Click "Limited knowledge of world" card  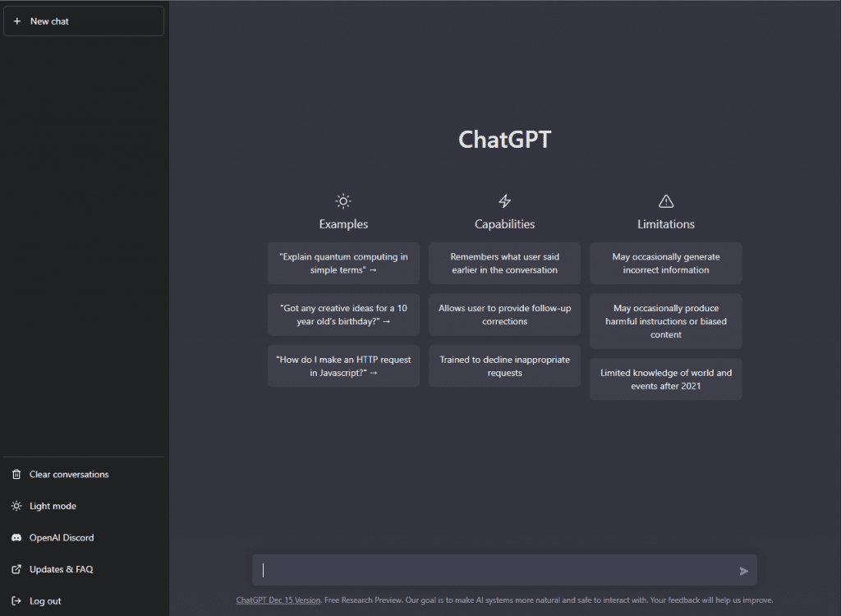pos(666,379)
